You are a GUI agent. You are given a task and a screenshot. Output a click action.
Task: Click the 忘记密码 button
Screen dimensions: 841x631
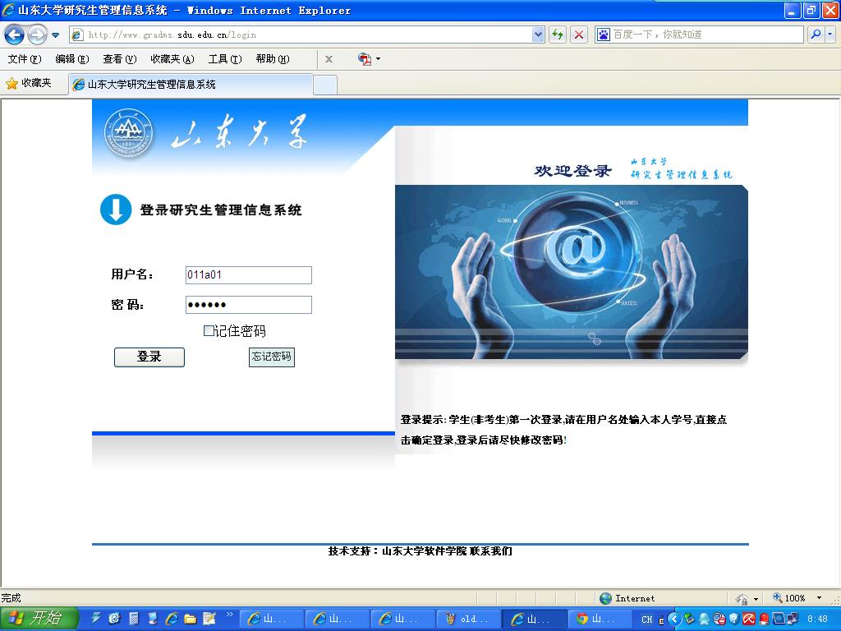click(x=271, y=357)
